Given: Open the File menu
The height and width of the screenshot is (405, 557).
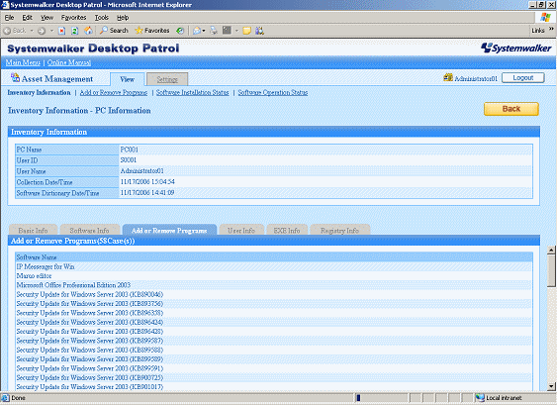Looking at the screenshot, I should (9, 18).
